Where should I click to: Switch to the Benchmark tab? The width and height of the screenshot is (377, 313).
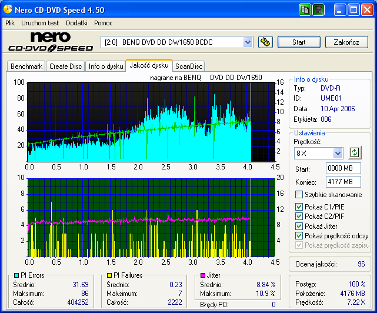point(26,66)
